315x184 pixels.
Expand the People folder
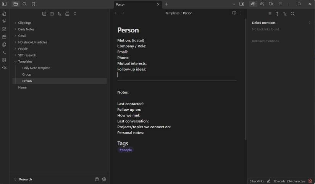(x=15, y=48)
